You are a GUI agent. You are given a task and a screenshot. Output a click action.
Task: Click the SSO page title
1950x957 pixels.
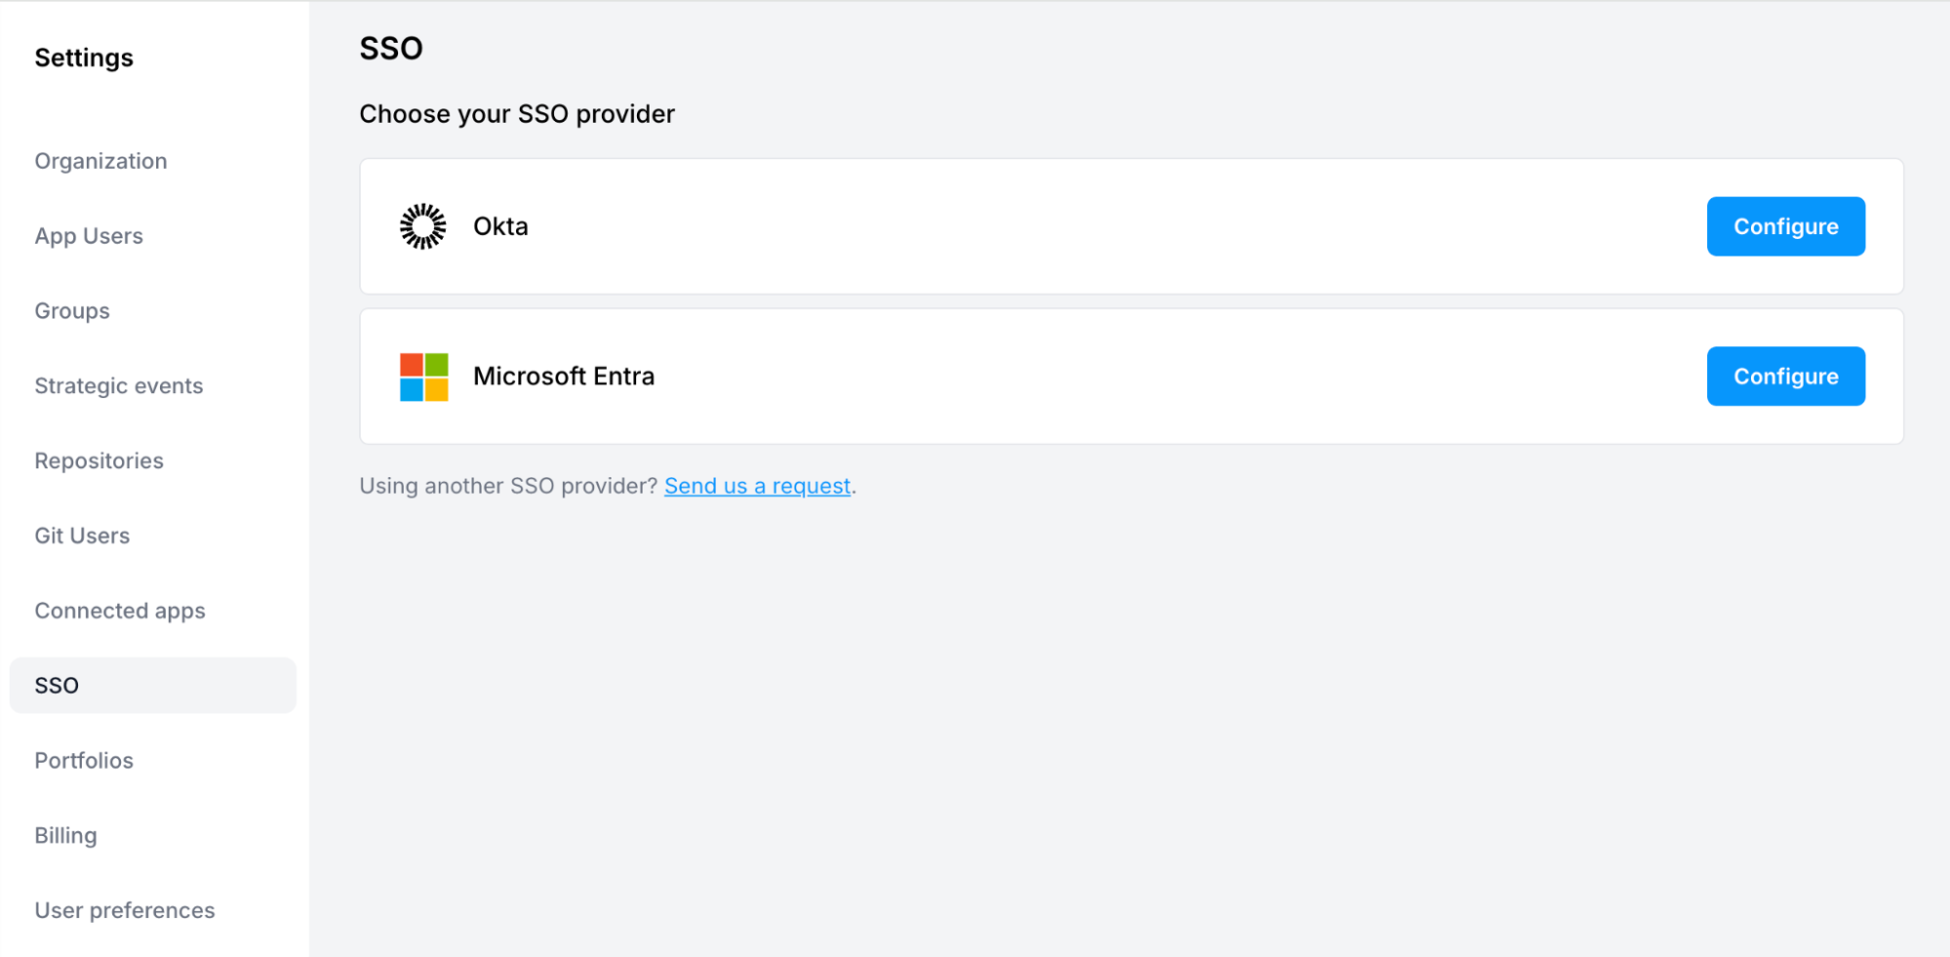tap(390, 47)
